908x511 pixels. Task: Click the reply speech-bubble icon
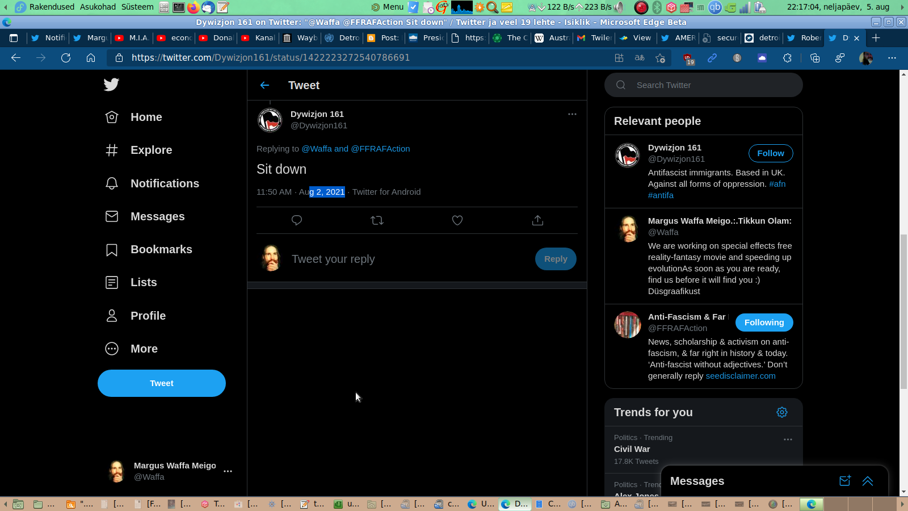[296, 220]
